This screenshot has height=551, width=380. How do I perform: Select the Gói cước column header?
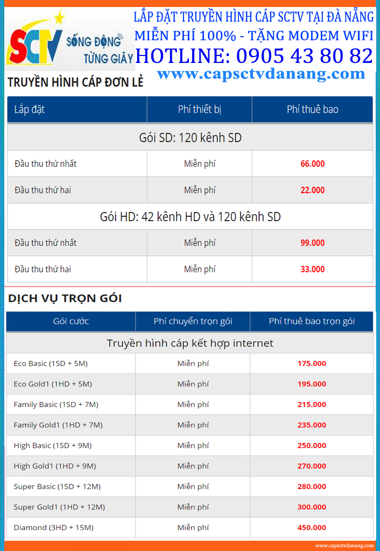coord(71,321)
